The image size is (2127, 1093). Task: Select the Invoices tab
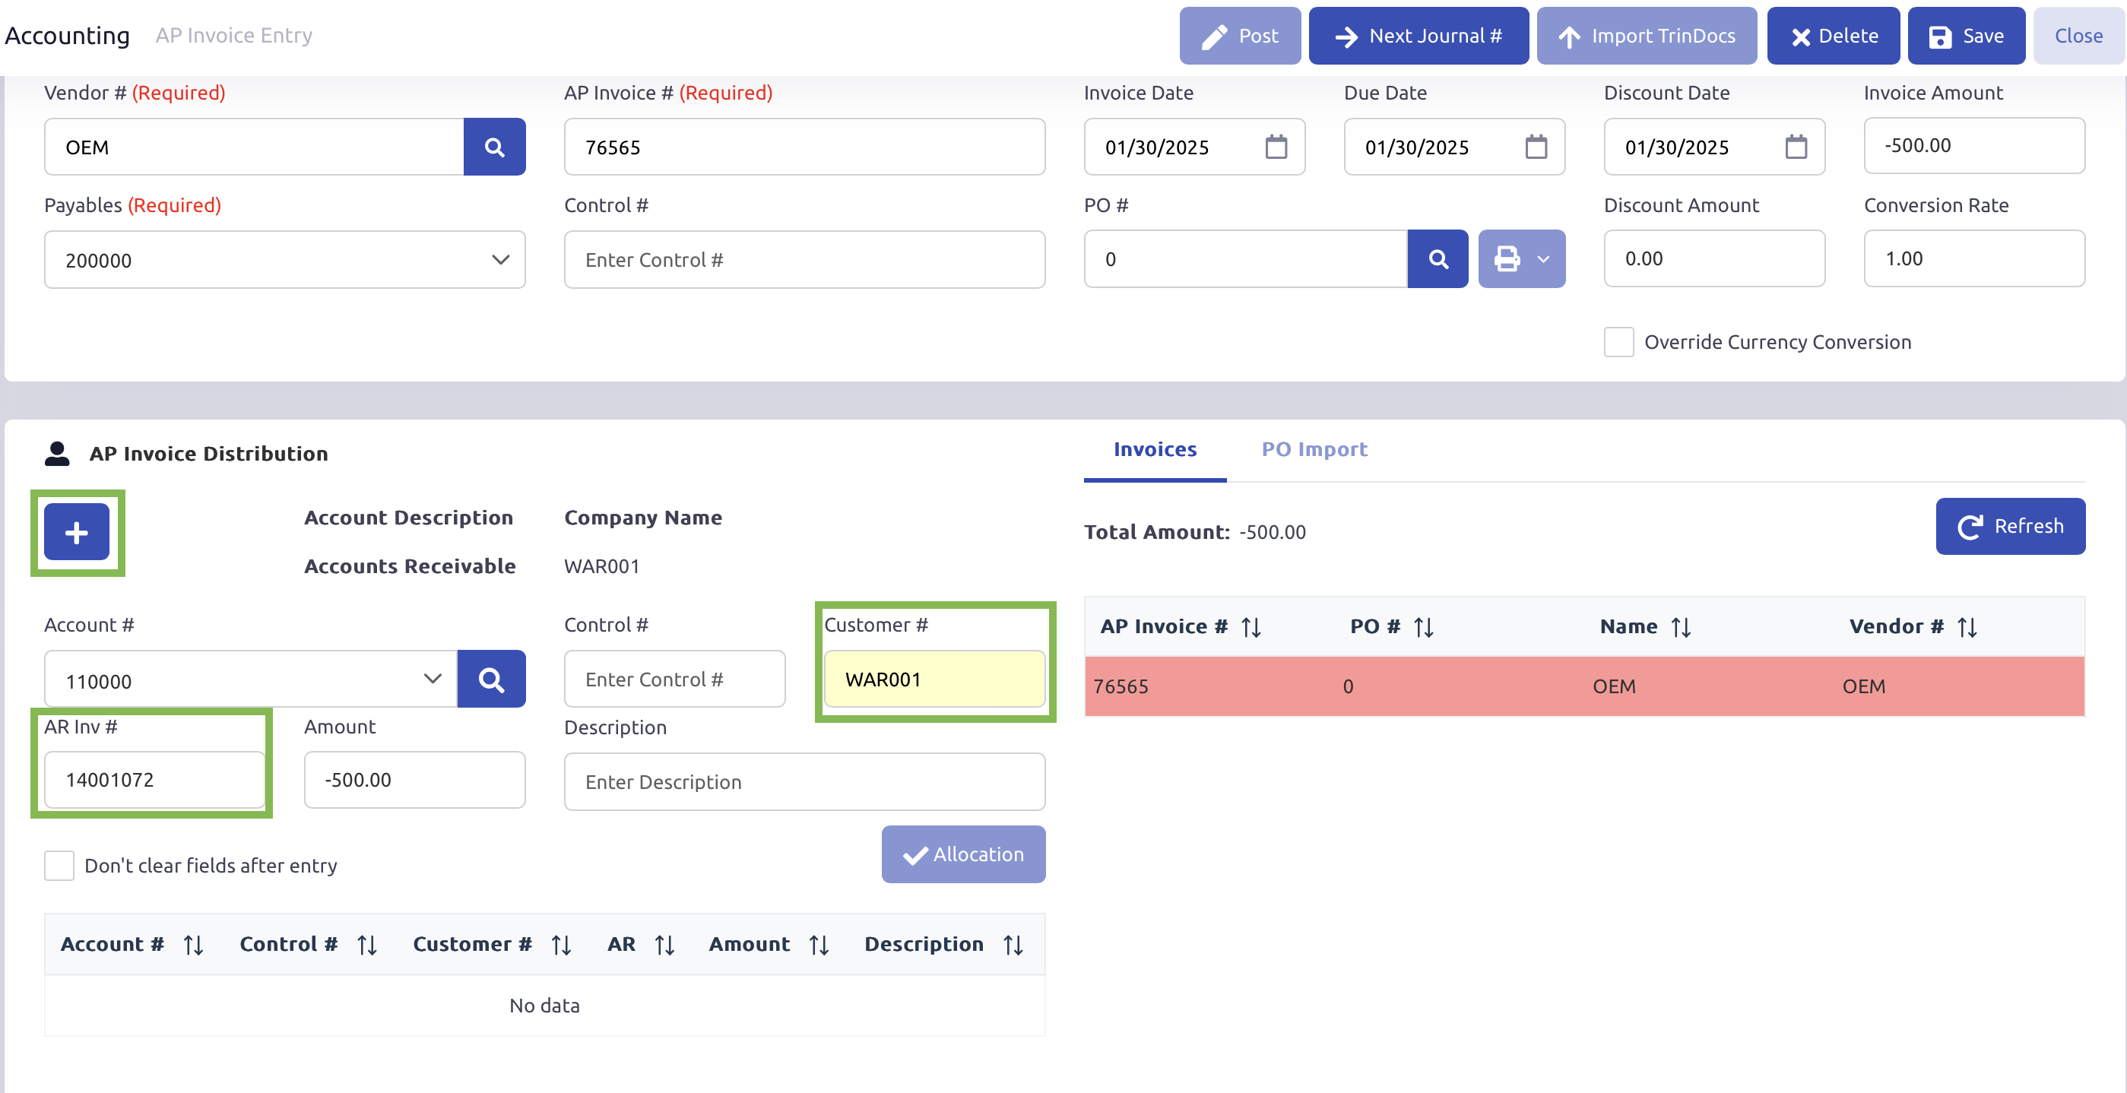click(1154, 449)
